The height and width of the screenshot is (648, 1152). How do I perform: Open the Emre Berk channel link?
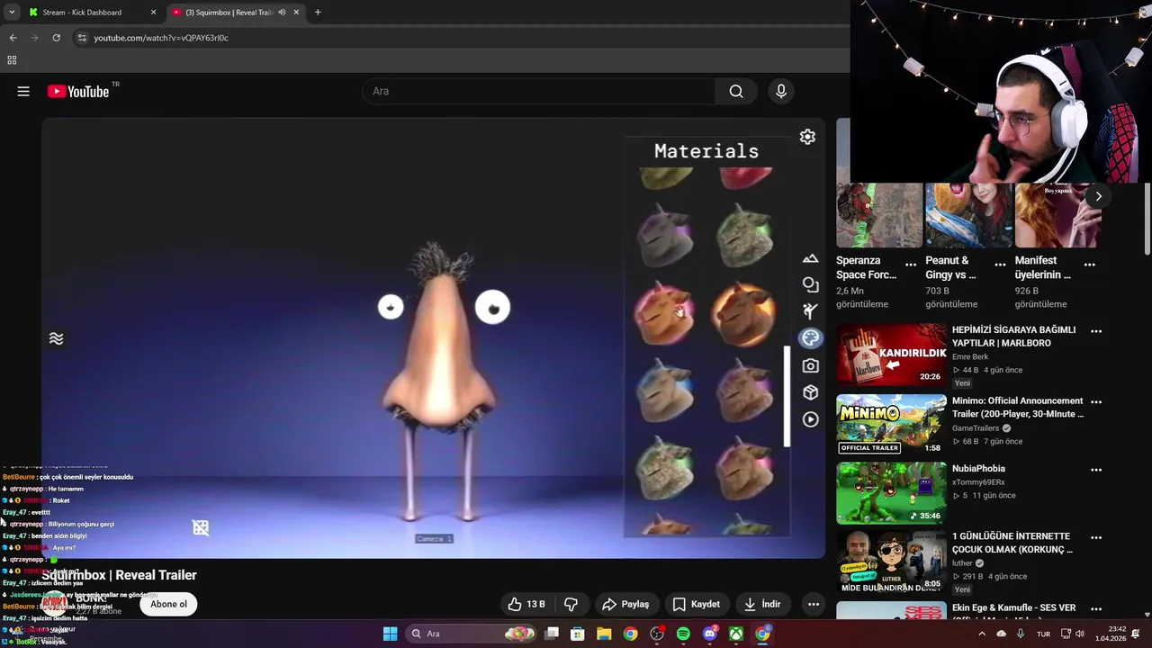[x=970, y=356]
